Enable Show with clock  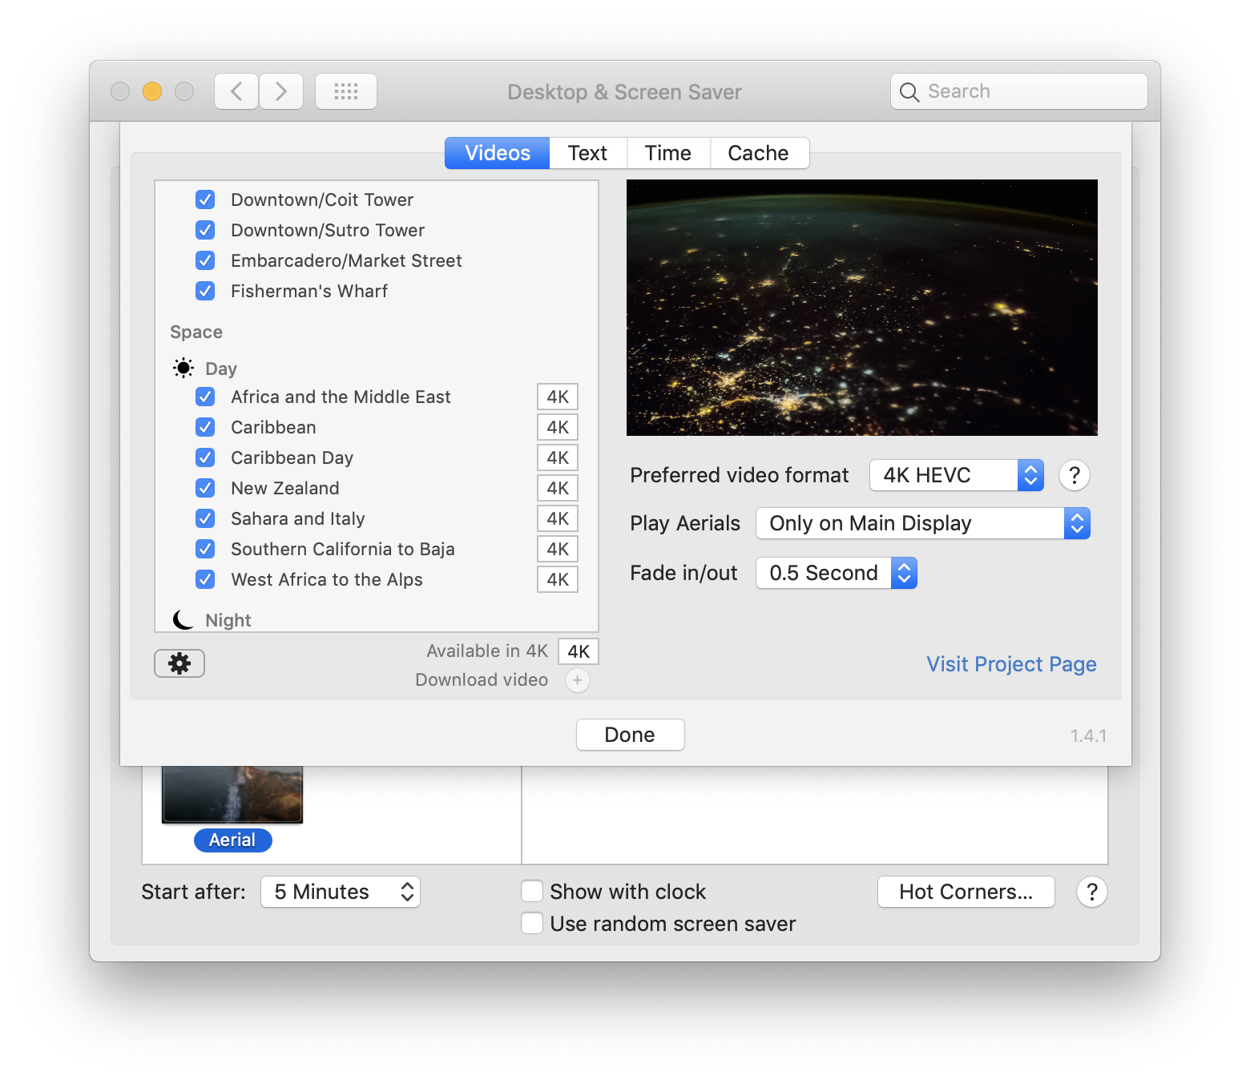coord(532,892)
